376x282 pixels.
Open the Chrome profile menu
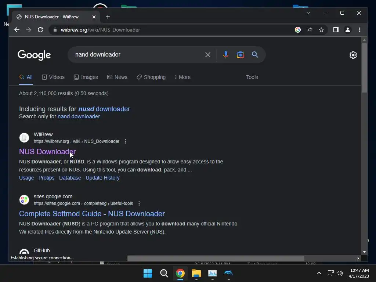pos(347,30)
